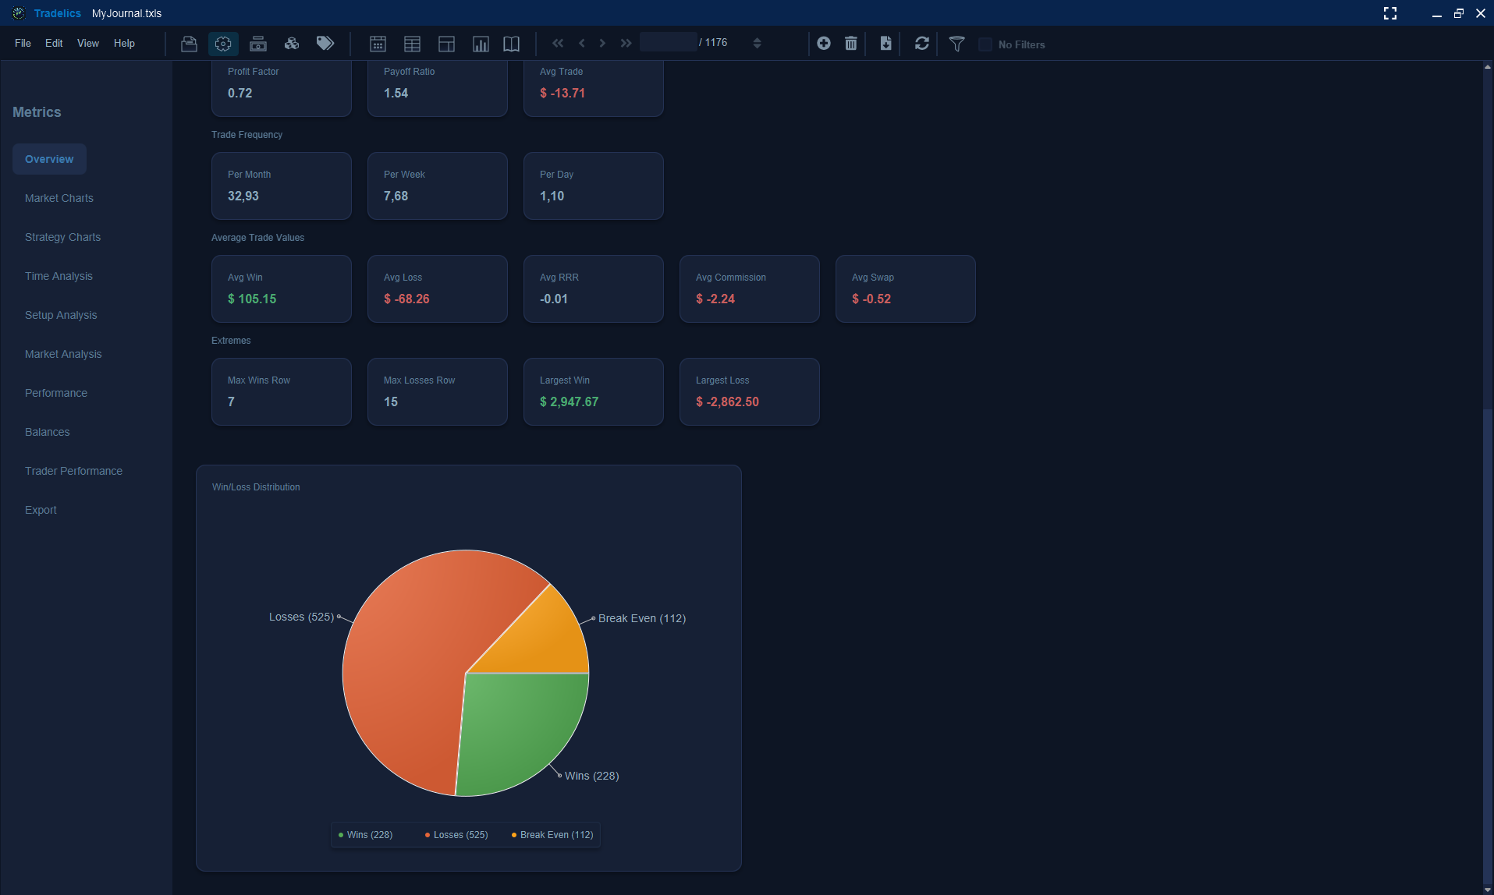Screen dimensions: 1494x895
Task: Switch to the table view icon
Action: pos(412,44)
